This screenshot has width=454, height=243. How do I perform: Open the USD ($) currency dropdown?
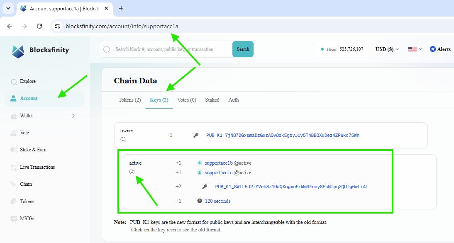[387, 49]
